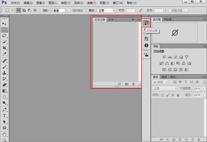This screenshot has width=207, height=142.
Task: Collapse History panel with double-arrow icon
Action: (x=133, y=19)
